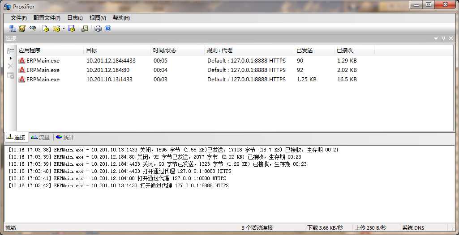The width and height of the screenshot is (459, 235).
Task: Open the Proxy Servers settings toolbar icon
Action: (x=13, y=29)
